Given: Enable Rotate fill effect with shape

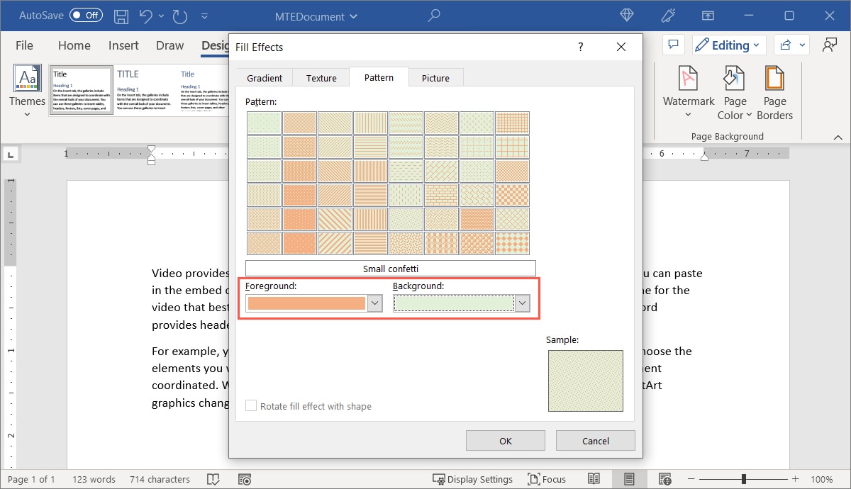Looking at the screenshot, I should tap(250, 406).
